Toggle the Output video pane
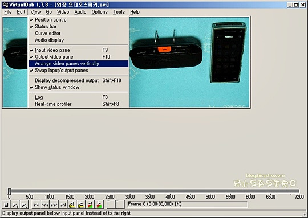Viewport: 308px width, 218px height. tap(79, 57)
